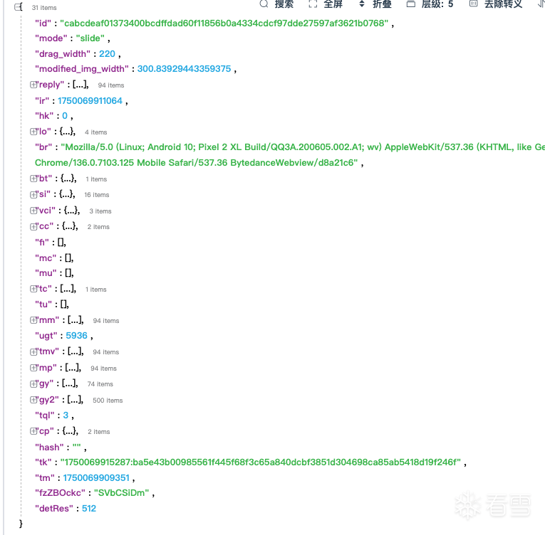Select the empty "hash" string value
This screenshot has width=545, height=535.
[76, 446]
